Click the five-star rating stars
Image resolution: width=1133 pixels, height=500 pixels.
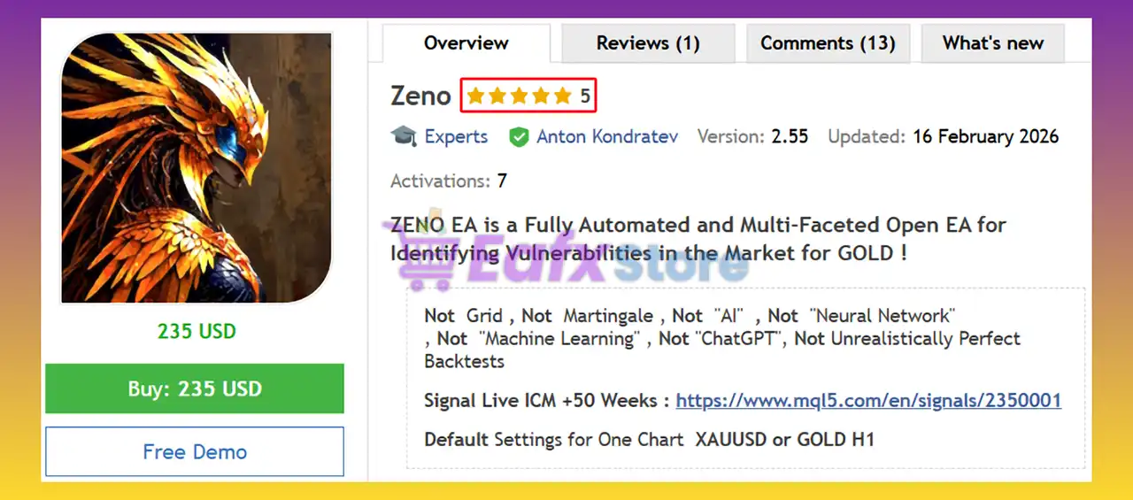tap(519, 96)
